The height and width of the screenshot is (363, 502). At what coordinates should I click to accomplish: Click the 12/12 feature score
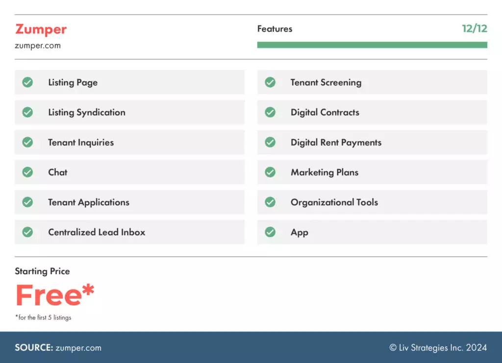click(x=474, y=28)
